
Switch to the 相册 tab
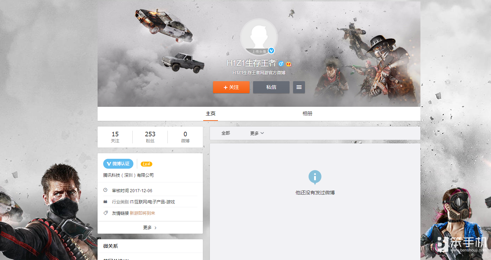coord(307,113)
